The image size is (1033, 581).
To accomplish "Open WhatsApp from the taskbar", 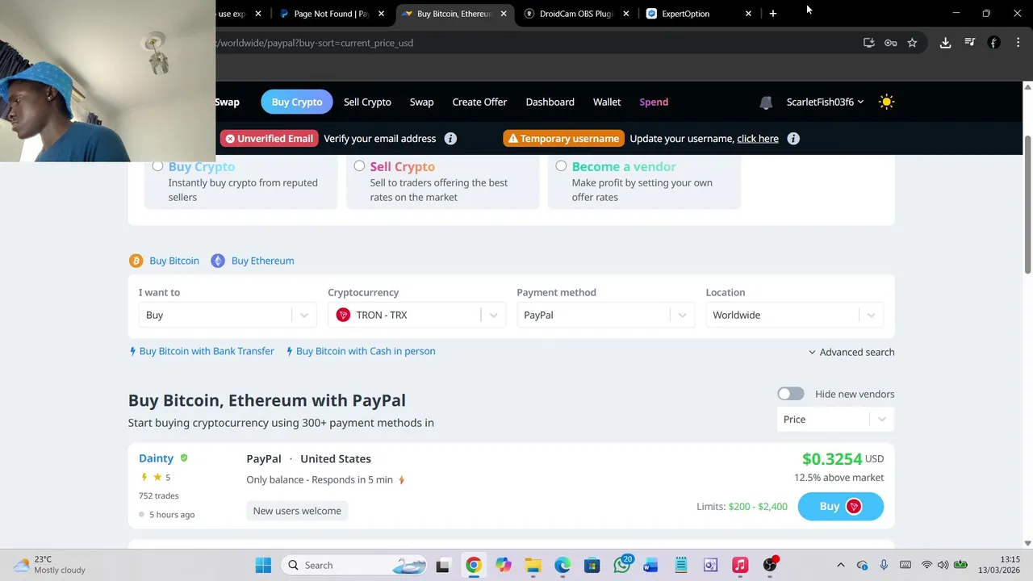I will click(622, 565).
